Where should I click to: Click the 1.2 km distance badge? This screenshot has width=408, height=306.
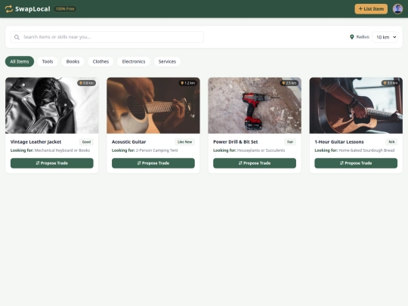(188, 83)
